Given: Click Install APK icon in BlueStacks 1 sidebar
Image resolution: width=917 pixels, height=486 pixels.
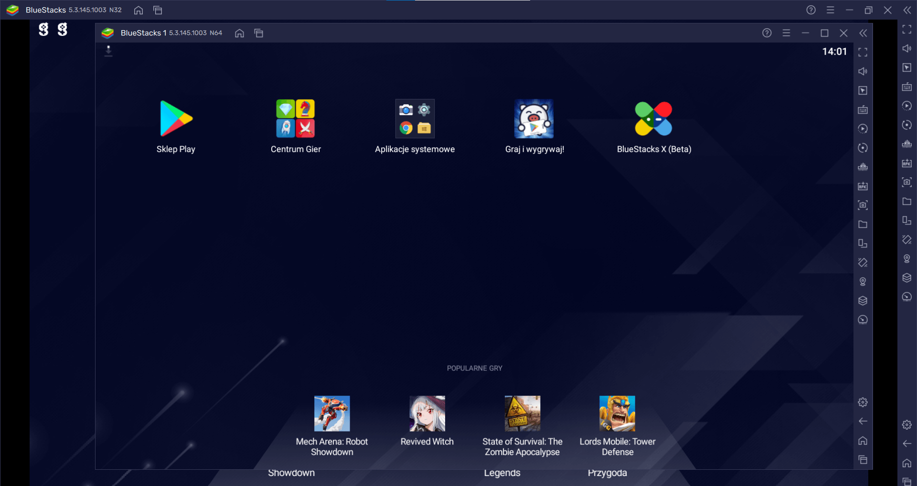Looking at the screenshot, I should [x=863, y=186].
